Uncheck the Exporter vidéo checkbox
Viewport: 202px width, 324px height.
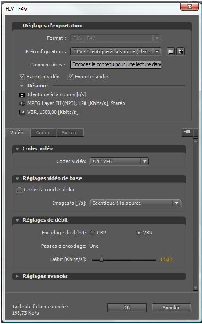pos(22,77)
